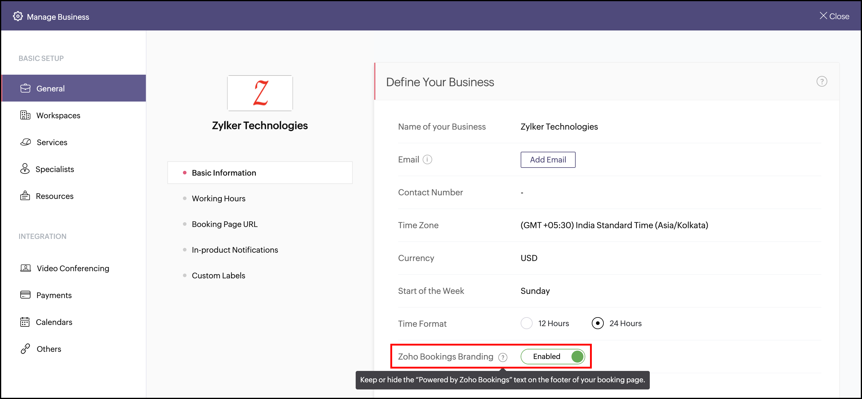Image resolution: width=862 pixels, height=399 pixels.
Task: Click the question icon beside Zoho Bookings Branding
Action: (x=503, y=357)
